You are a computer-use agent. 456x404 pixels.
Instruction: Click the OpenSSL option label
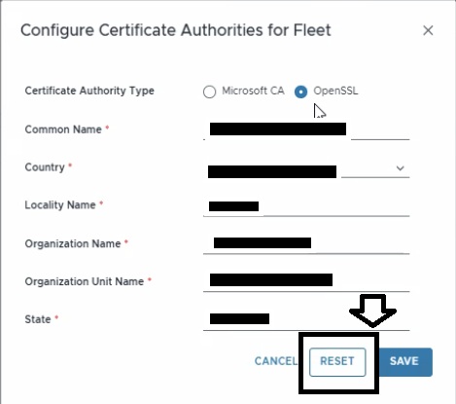tap(335, 91)
